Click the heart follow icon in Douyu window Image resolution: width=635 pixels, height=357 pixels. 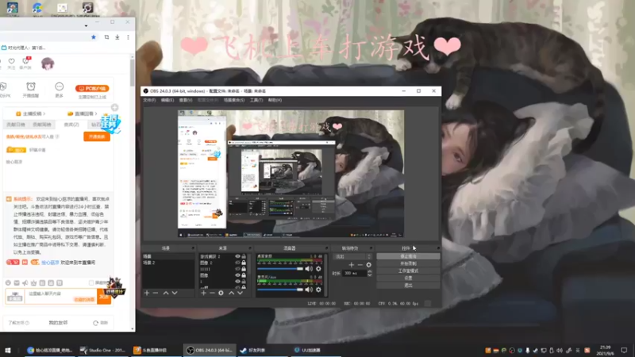(11, 62)
